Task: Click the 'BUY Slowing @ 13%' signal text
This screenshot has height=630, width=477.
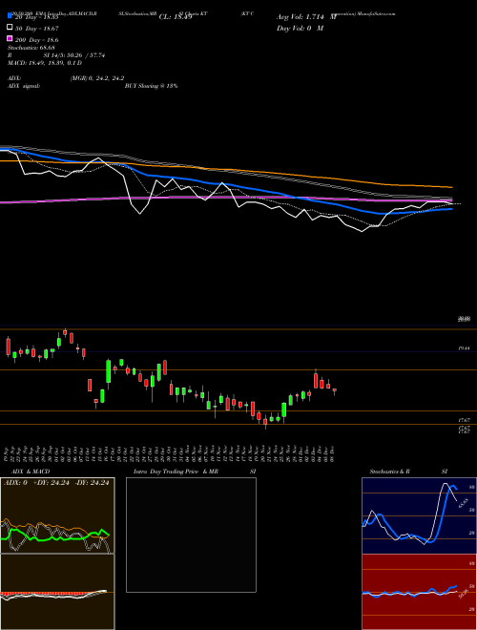Action: 151,86
